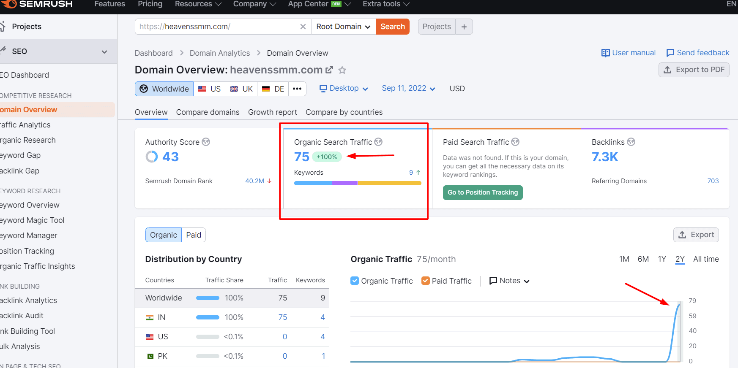Viewport: 738px width, 368px height.
Task: Click the Export button above the chart
Action: (696, 235)
